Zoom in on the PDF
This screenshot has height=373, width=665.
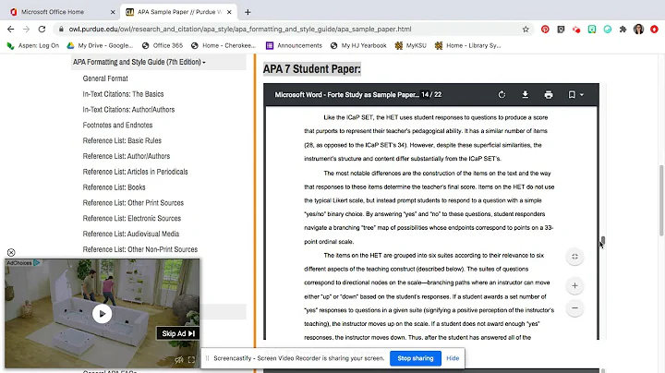574,285
